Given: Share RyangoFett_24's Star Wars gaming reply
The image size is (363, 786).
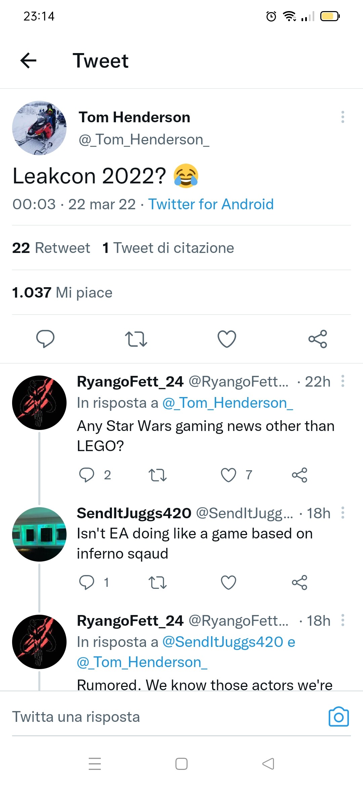Looking at the screenshot, I should [299, 475].
